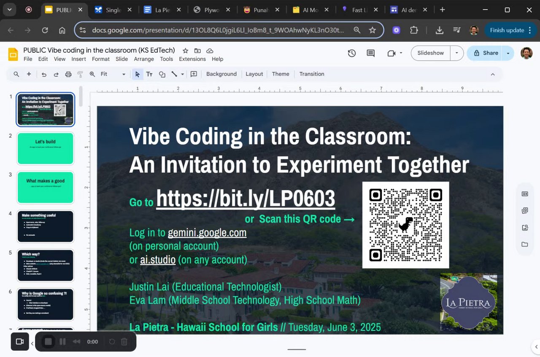Stop the screen recording

point(48,341)
